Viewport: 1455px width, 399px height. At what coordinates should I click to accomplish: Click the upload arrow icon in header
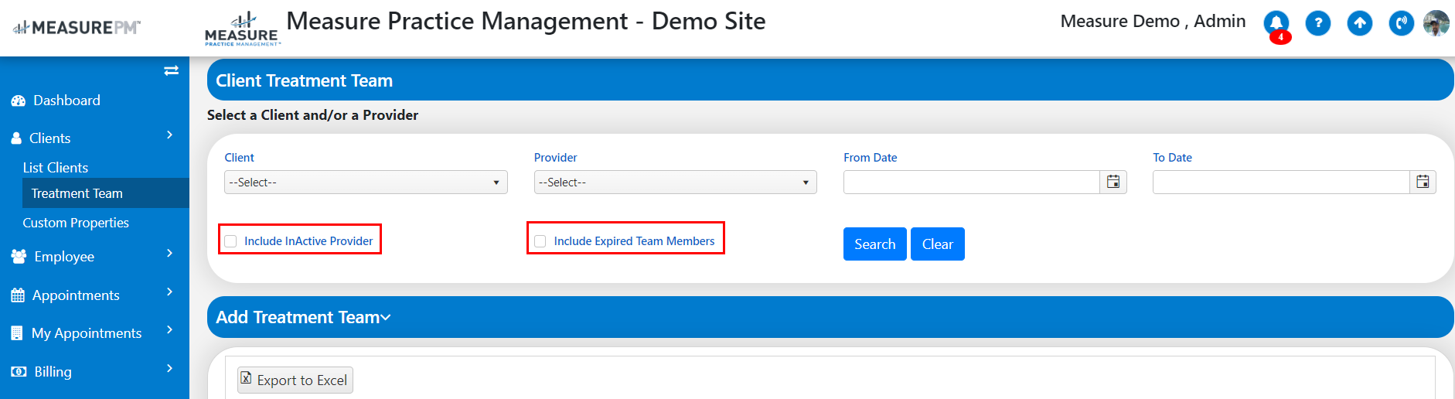[1360, 23]
